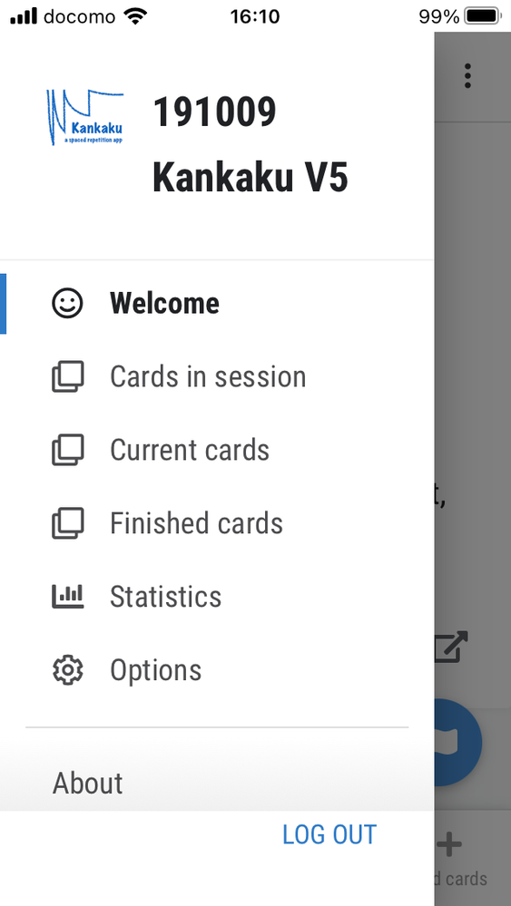
Task: Click the Options gear icon
Action: [68, 670]
